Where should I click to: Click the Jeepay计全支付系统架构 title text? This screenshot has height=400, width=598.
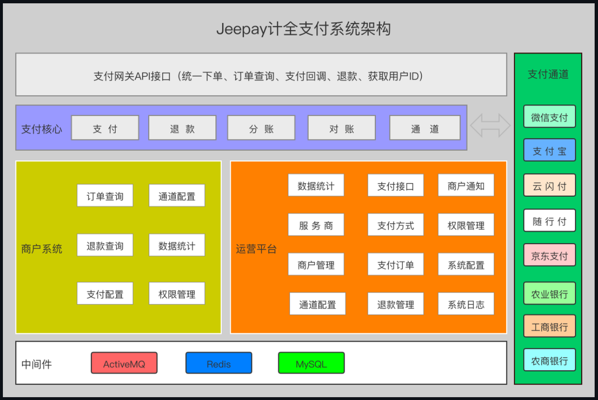coord(303,29)
